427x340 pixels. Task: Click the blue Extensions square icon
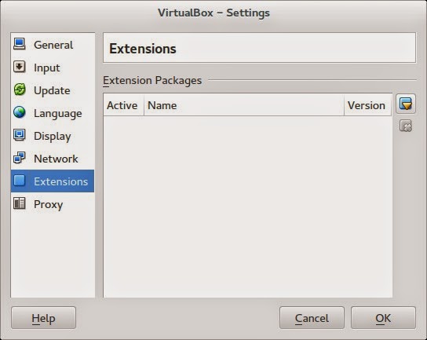pos(20,181)
